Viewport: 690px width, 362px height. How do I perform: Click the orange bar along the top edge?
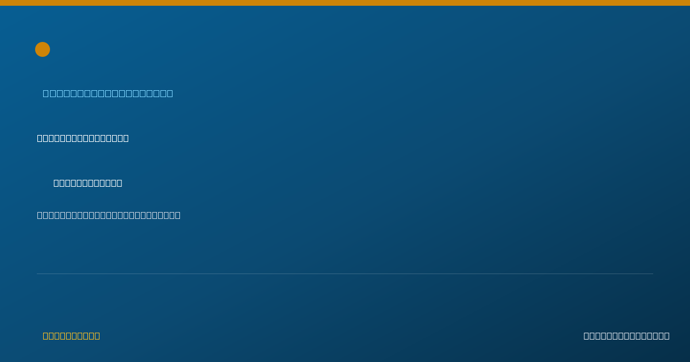tap(345, 3)
